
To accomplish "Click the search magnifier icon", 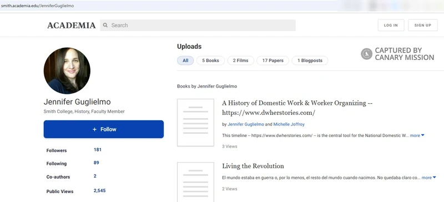I will pyautogui.click(x=105, y=25).
